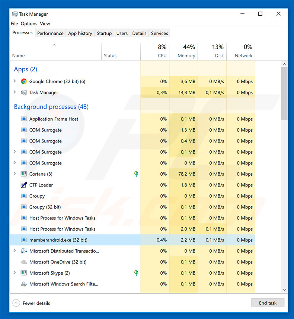Image resolution: width=294 pixels, height=319 pixels.
Task: Click the Microsoft Windows Search Filter icon
Action: coord(24,284)
